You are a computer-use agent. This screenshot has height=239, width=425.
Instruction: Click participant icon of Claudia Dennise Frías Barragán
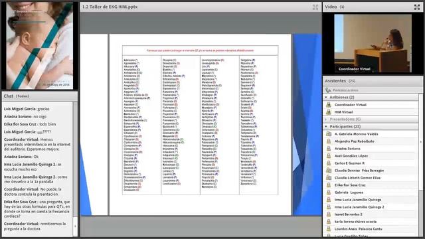[329, 171]
